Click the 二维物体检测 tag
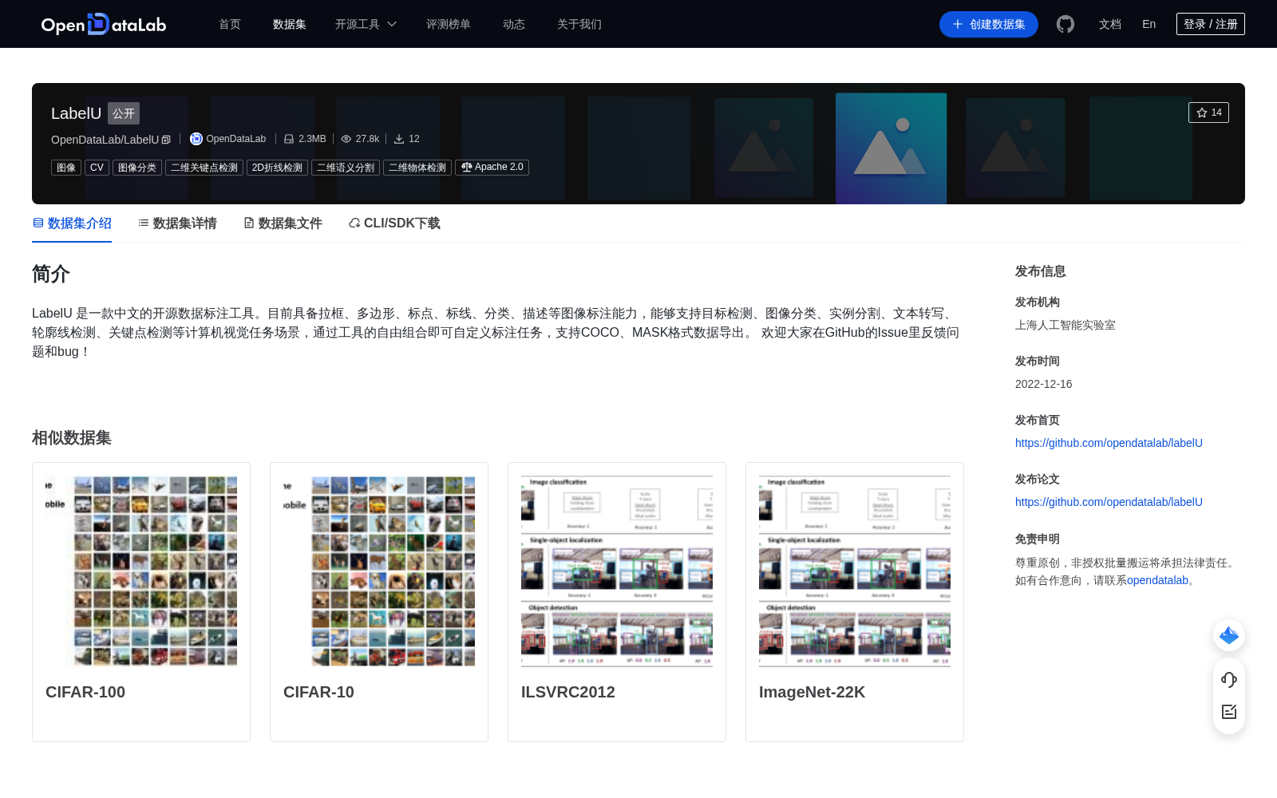Screen dimensions: 1277x798 tap(417, 168)
